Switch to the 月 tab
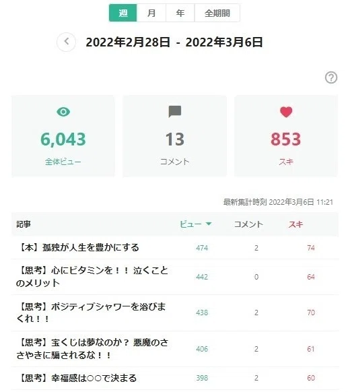The image size is (348, 392). click(151, 13)
